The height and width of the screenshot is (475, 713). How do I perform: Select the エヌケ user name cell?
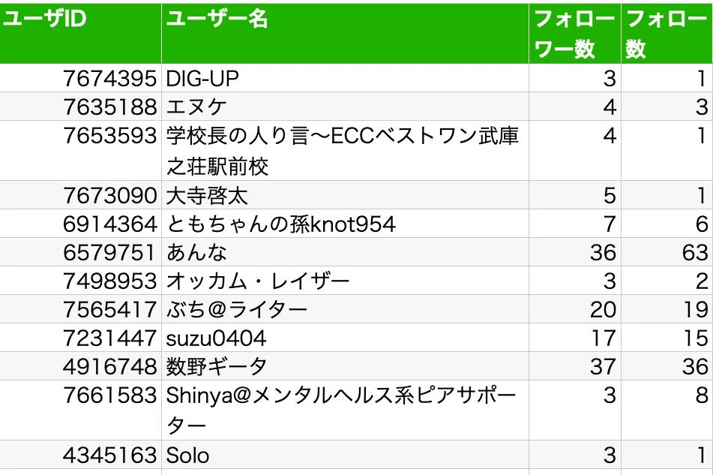(345, 107)
